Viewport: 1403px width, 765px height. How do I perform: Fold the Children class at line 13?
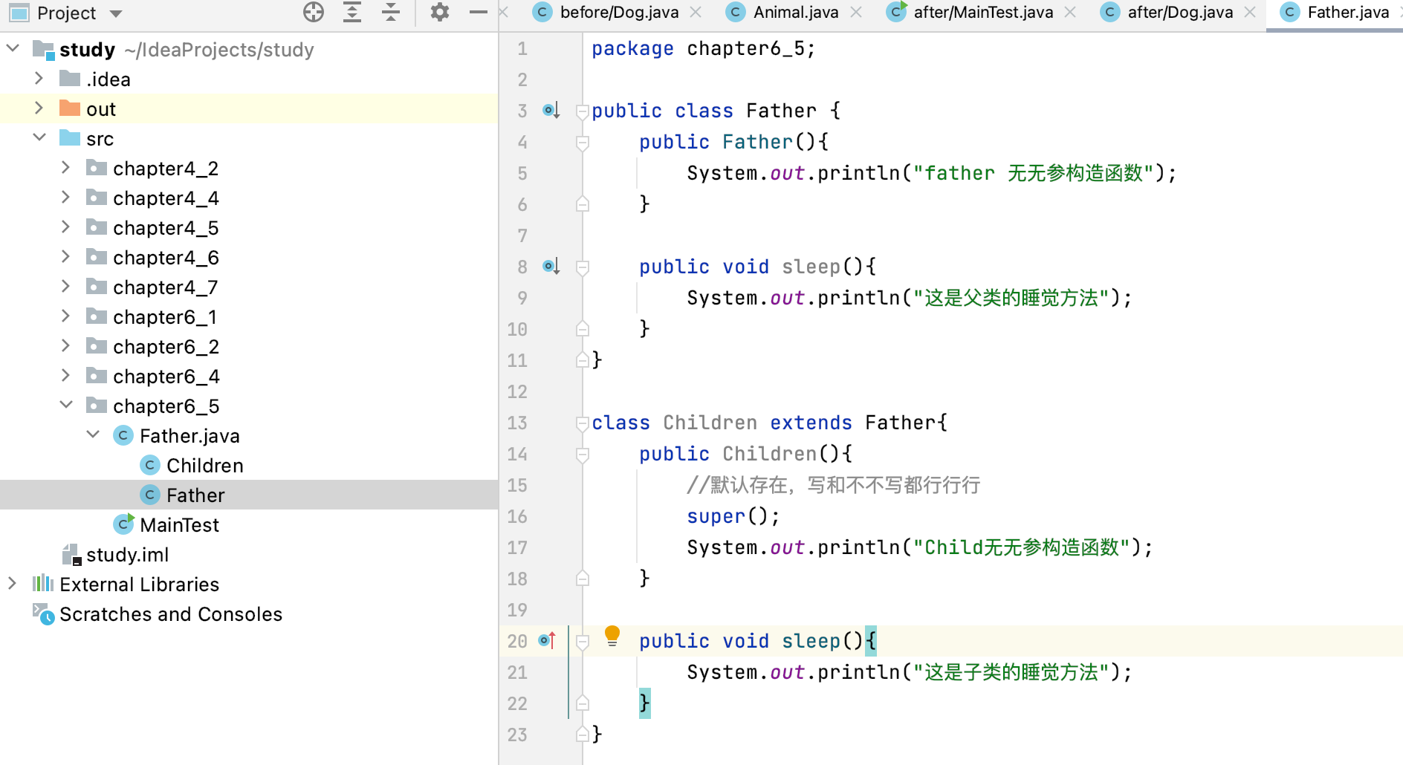(583, 423)
